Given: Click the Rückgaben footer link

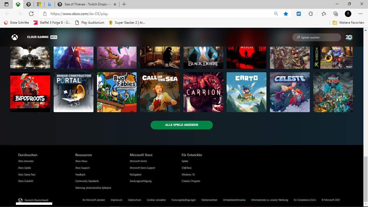Looking at the screenshot, I should (x=136, y=175).
